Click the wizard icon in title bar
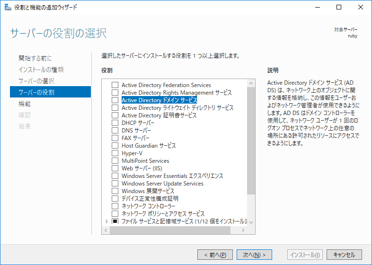Screen dimensions: 372x265 [x=8, y=8]
